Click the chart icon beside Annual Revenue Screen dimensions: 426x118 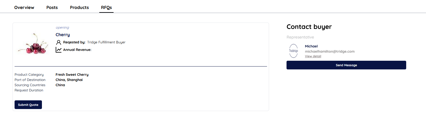[59, 50]
